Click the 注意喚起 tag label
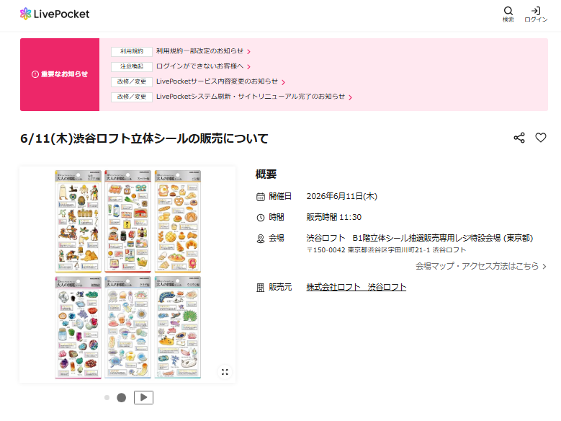This screenshot has height=421, width=561. click(x=132, y=66)
